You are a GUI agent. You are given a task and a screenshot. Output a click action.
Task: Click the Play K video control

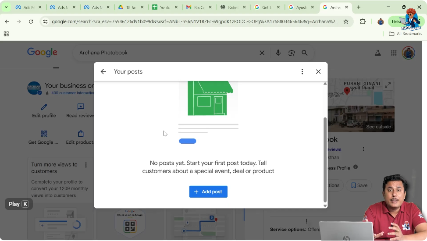tap(19, 204)
